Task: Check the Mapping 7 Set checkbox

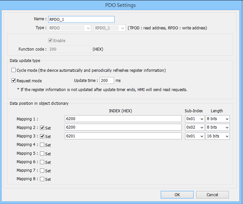Action: click(42, 170)
